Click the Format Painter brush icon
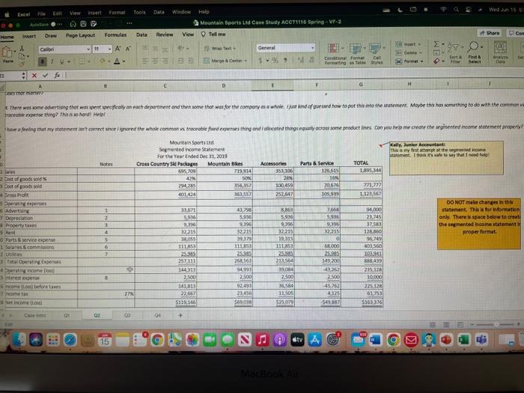 coord(22,64)
